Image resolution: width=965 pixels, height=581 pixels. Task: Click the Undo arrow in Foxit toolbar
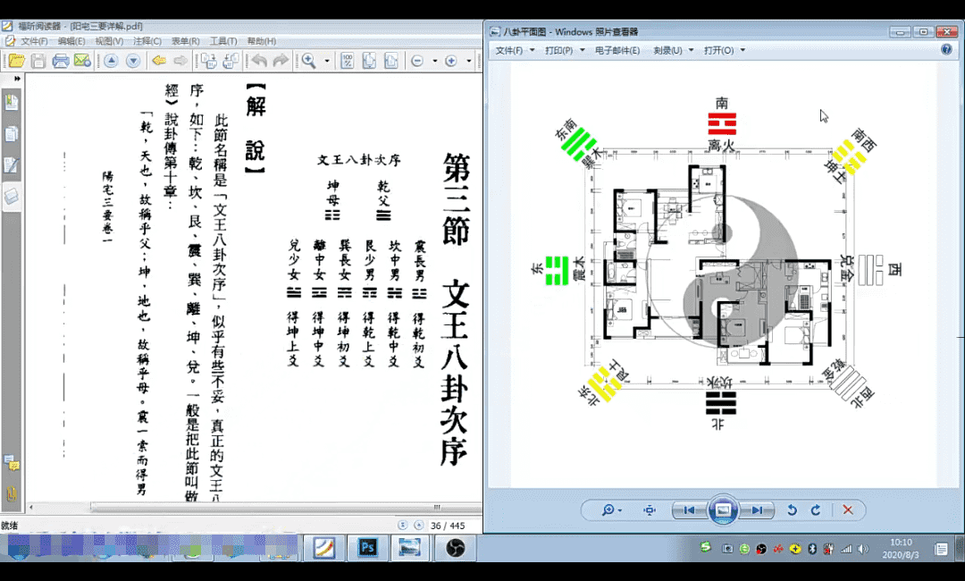[258, 61]
